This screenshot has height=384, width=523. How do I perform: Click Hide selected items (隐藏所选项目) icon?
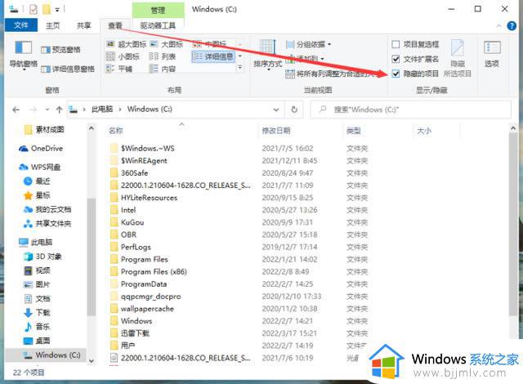(458, 58)
